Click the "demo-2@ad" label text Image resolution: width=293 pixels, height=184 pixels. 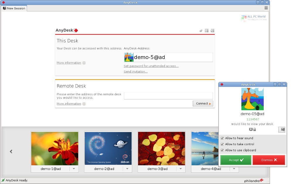[x=104, y=169]
